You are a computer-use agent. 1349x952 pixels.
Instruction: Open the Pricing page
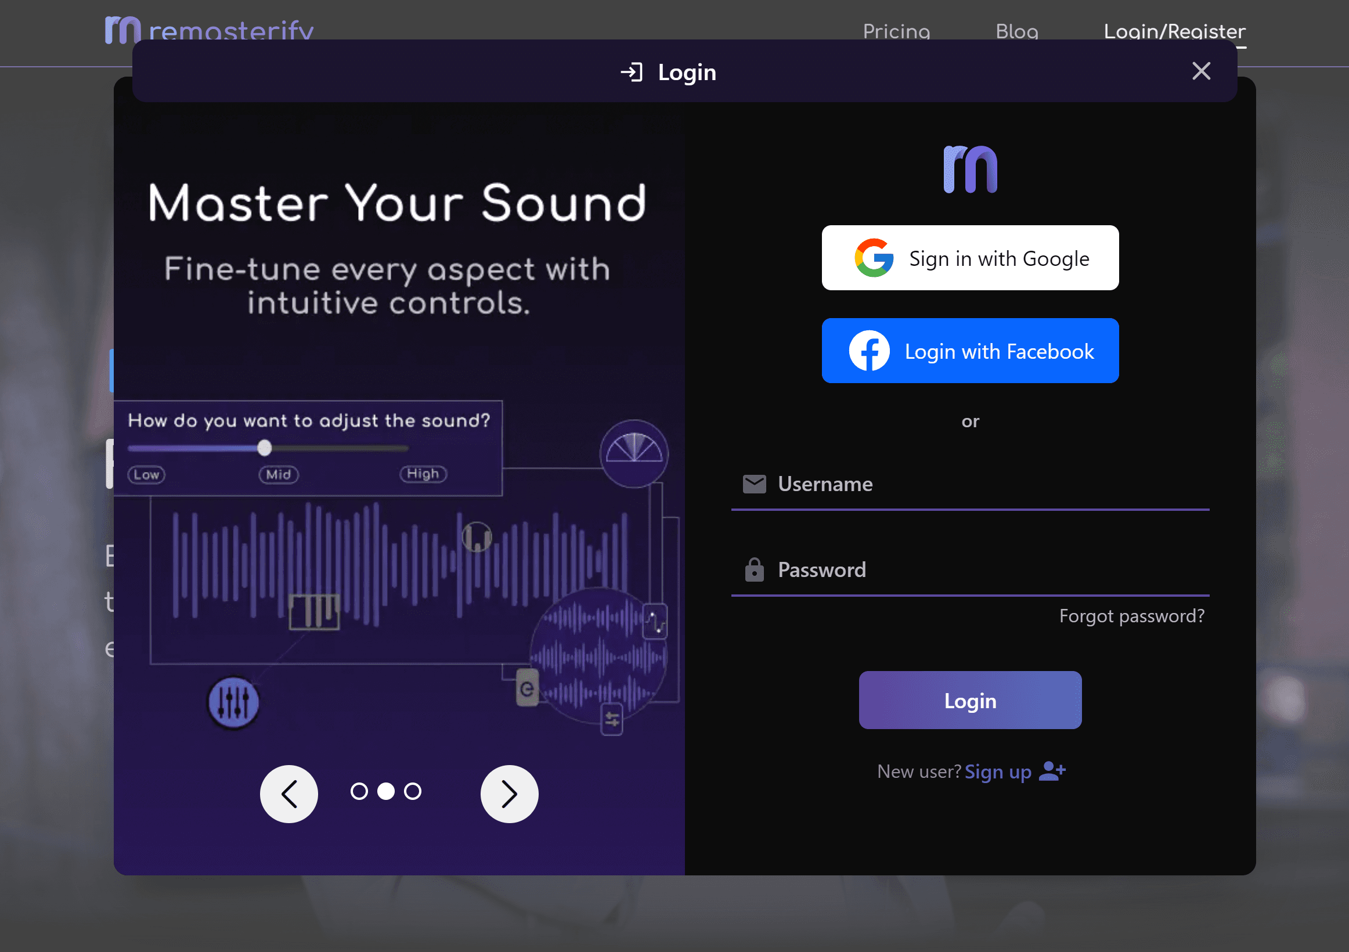[896, 31]
